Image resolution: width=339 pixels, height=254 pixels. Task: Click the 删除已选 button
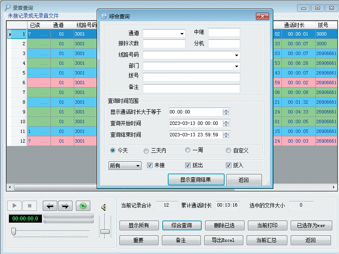pos(225,225)
